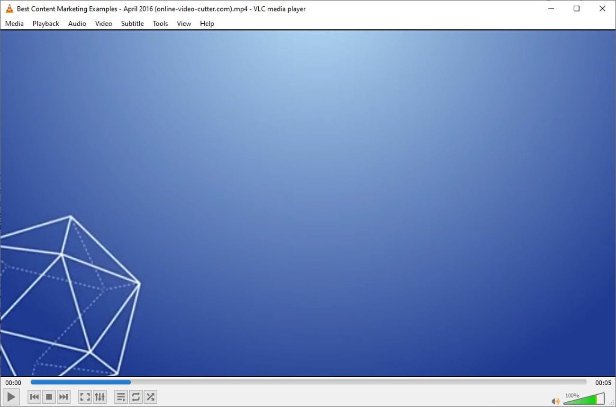Show the playlist panel
This screenshot has height=407, width=616.
pyautogui.click(x=121, y=397)
